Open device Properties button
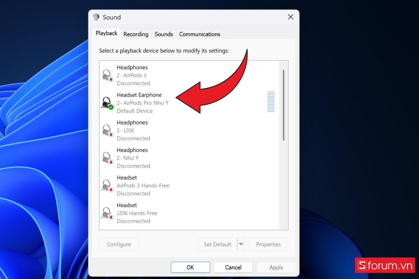 pos(268,244)
